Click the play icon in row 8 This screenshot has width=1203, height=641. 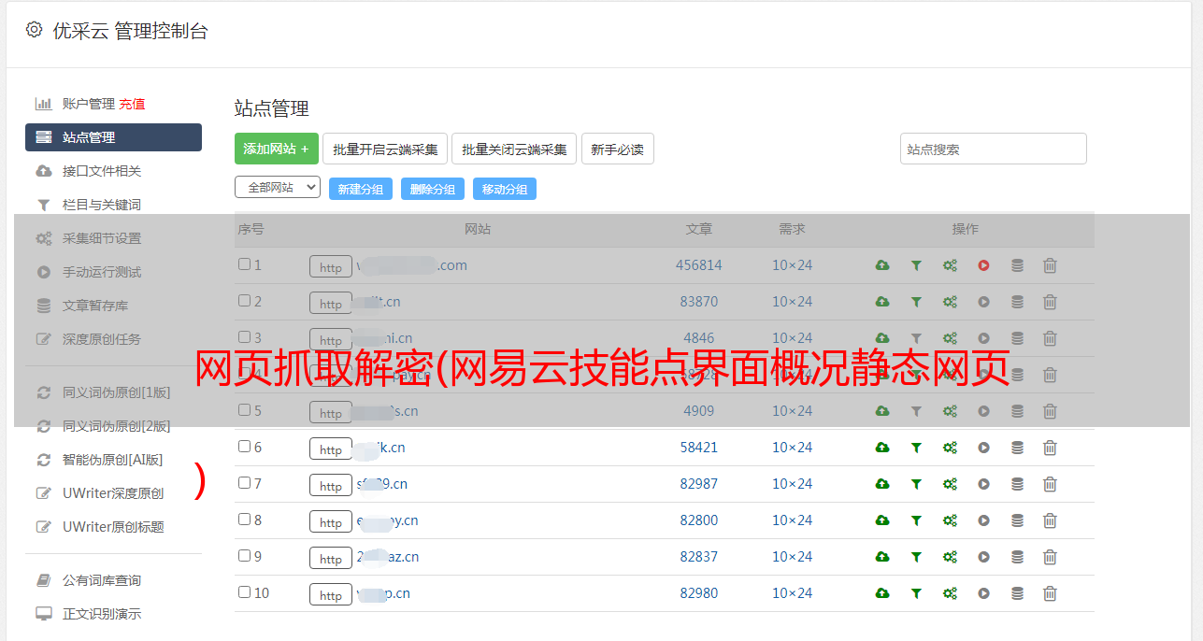[x=983, y=520]
